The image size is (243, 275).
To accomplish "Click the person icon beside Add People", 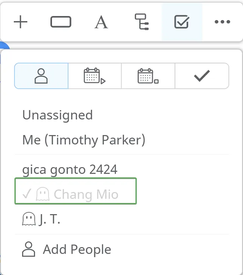I will (28, 249).
